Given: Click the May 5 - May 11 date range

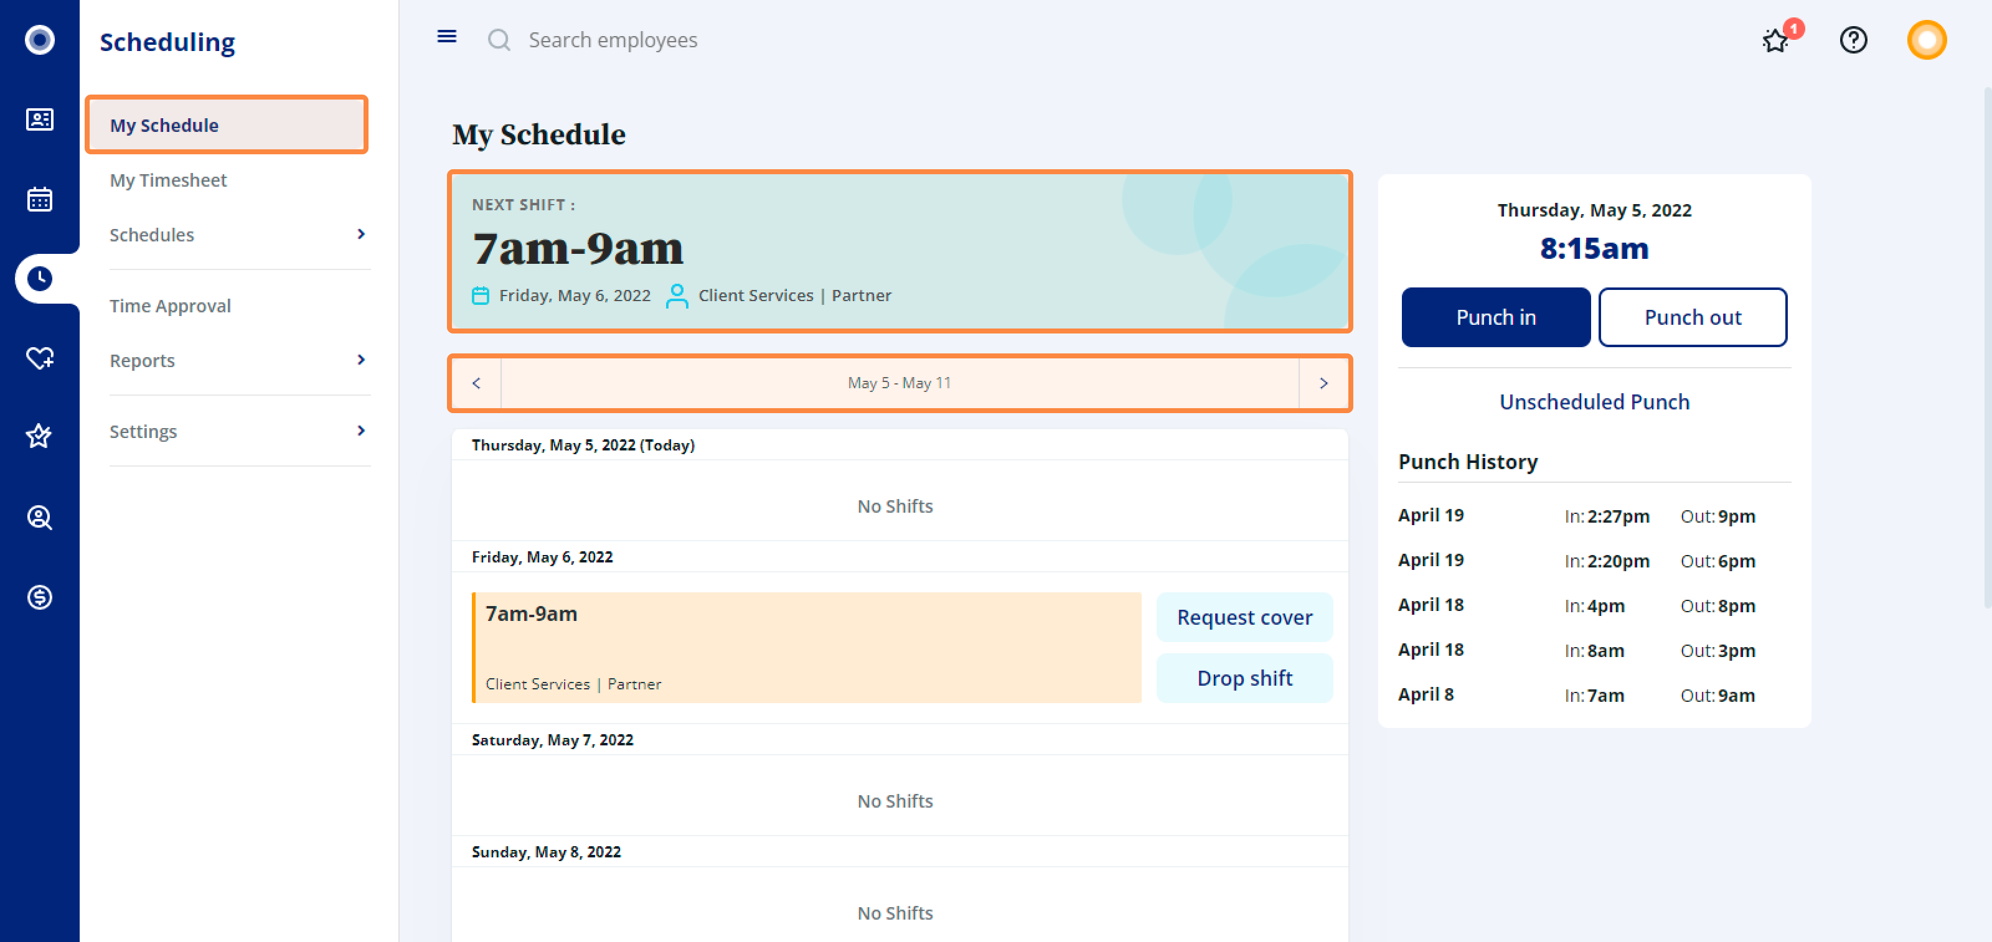Looking at the screenshot, I should coord(900,383).
